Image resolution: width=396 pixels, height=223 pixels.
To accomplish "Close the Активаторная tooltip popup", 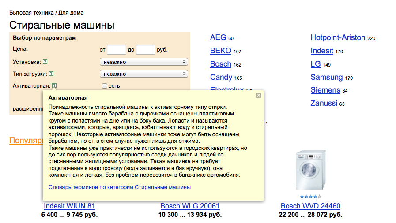I will click(x=259, y=95).
